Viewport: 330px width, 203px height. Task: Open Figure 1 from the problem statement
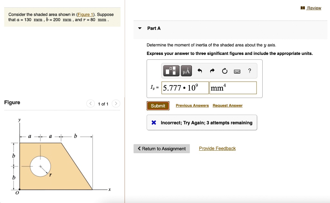pos(85,14)
